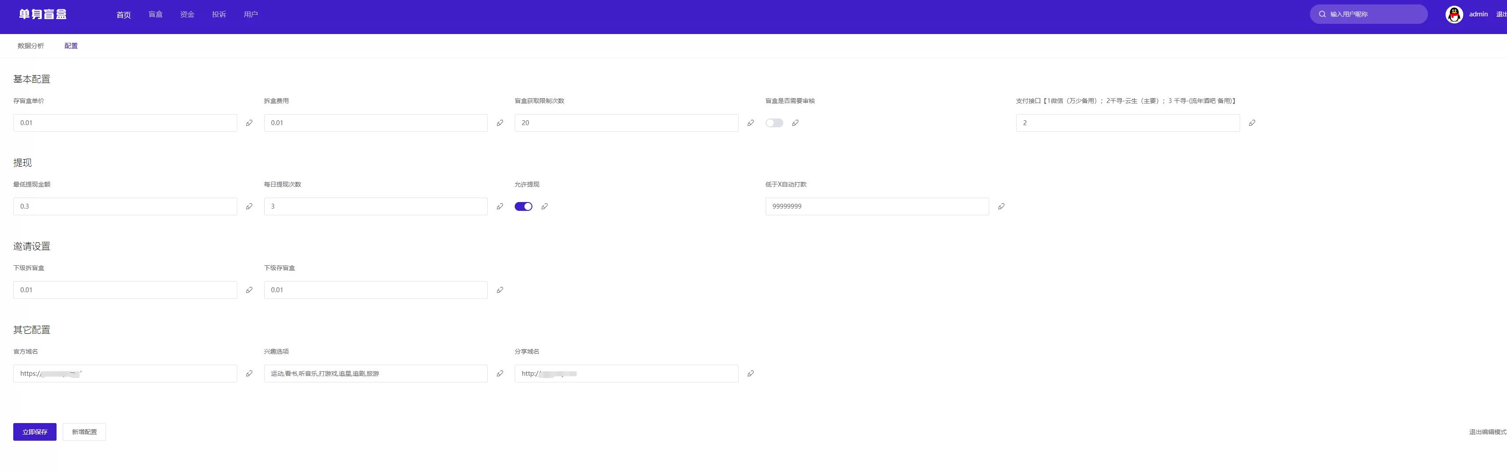Screen dimensions: 1507x473
Task: Click edit icon beside 最低提现金额 field
Action: (249, 206)
